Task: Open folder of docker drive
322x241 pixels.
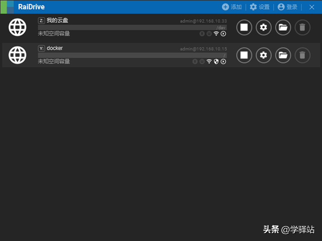Action: coord(283,55)
